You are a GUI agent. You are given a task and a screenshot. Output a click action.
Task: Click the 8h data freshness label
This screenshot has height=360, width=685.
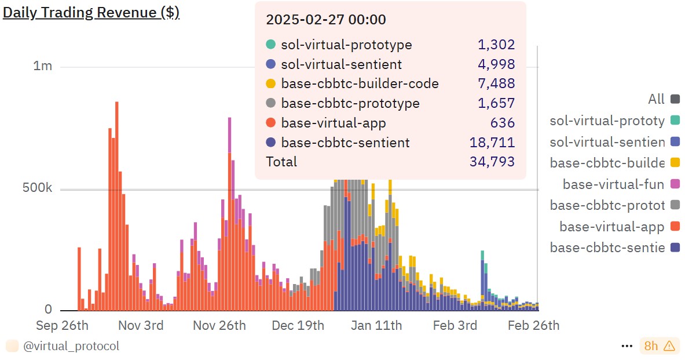[651, 346]
